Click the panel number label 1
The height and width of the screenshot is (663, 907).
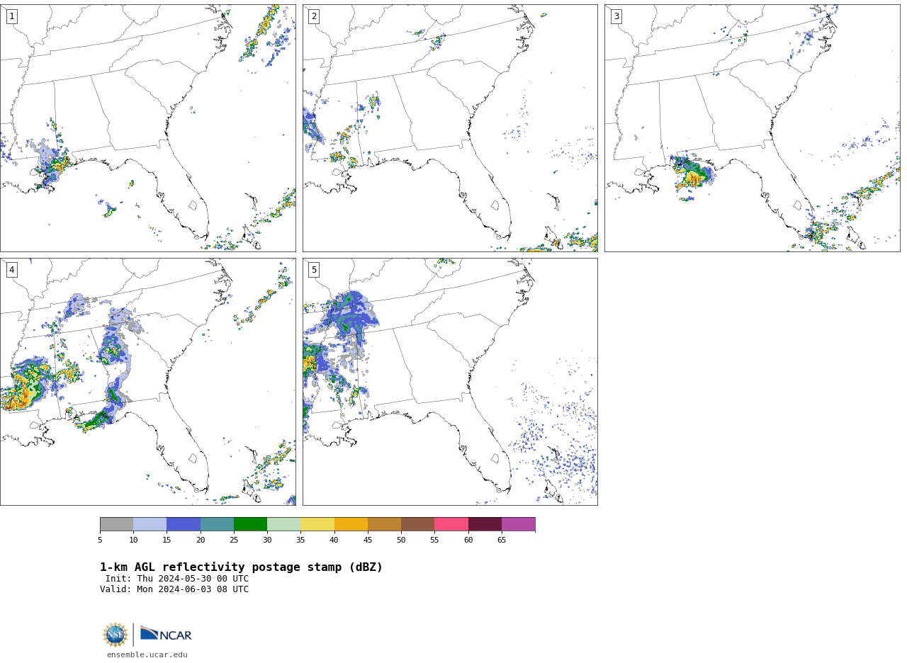point(11,16)
